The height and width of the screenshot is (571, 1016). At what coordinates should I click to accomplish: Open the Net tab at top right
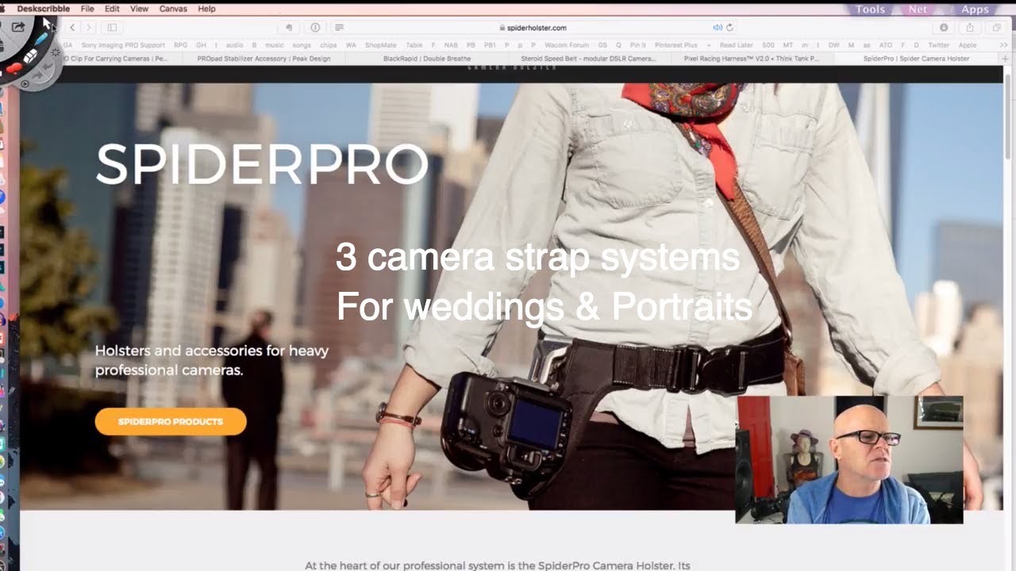tap(918, 10)
